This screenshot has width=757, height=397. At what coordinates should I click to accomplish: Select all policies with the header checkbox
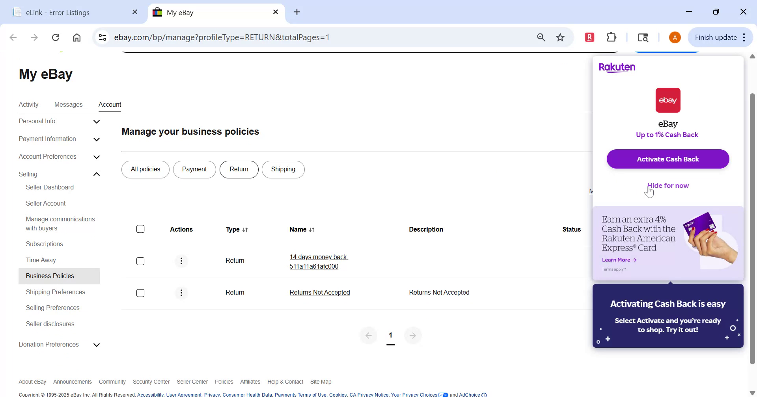click(x=140, y=228)
